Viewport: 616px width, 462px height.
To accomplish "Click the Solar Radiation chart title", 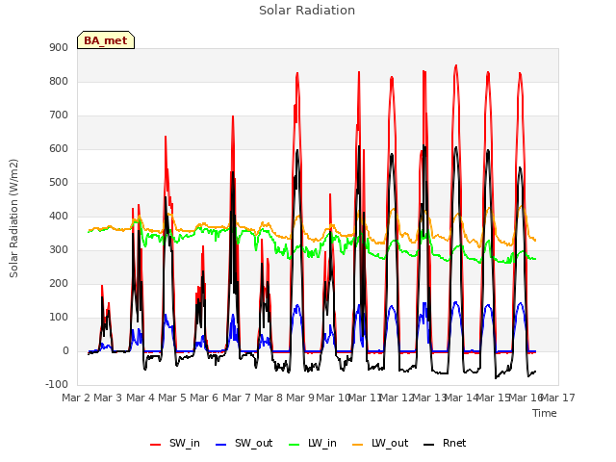I will [x=307, y=11].
